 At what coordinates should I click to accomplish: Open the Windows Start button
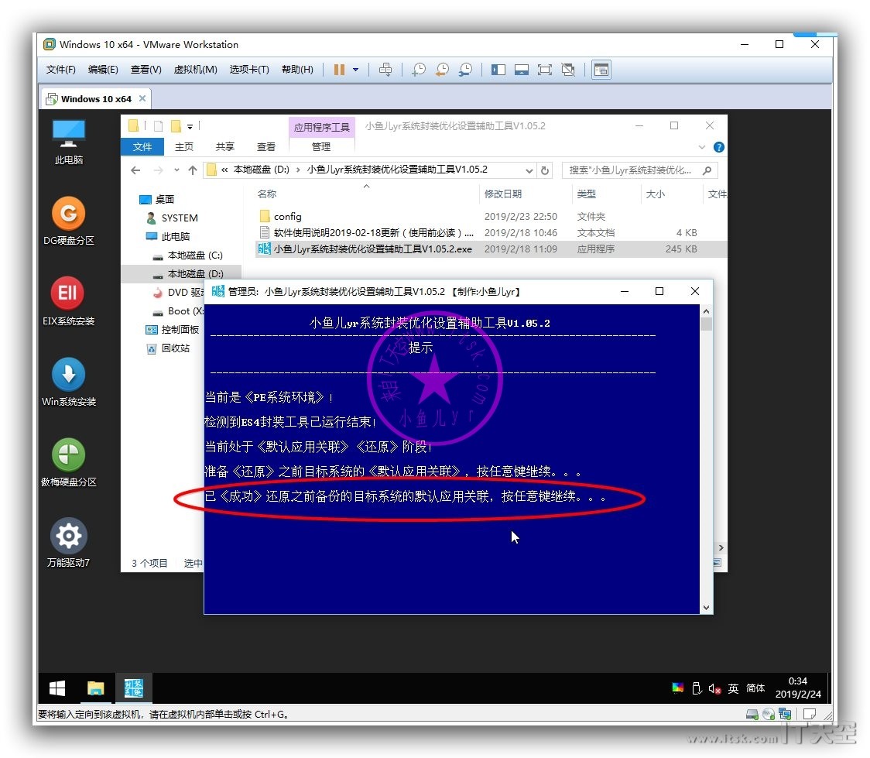coord(57,688)
